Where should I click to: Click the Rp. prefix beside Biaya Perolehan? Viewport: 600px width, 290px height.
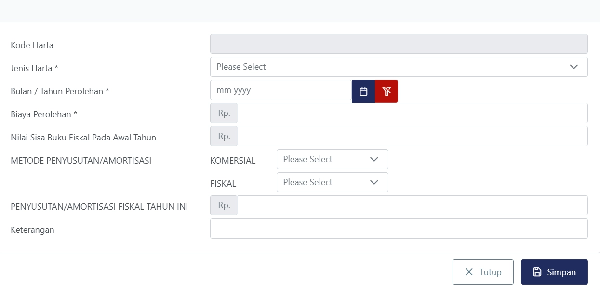coord(224,113)
